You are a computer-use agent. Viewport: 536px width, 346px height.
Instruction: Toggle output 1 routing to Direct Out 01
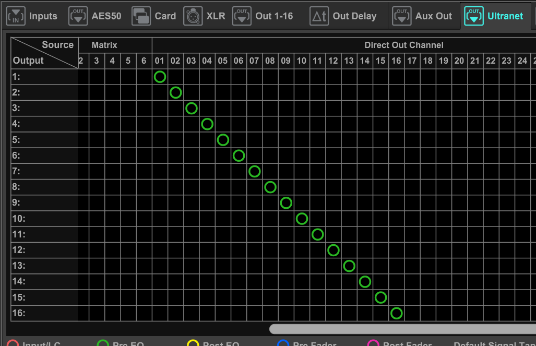click(160, 77)
